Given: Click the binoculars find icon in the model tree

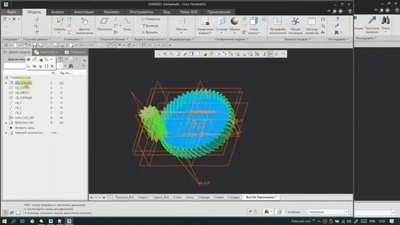Looking at the screenshot, I should click(x=71, y=66).
